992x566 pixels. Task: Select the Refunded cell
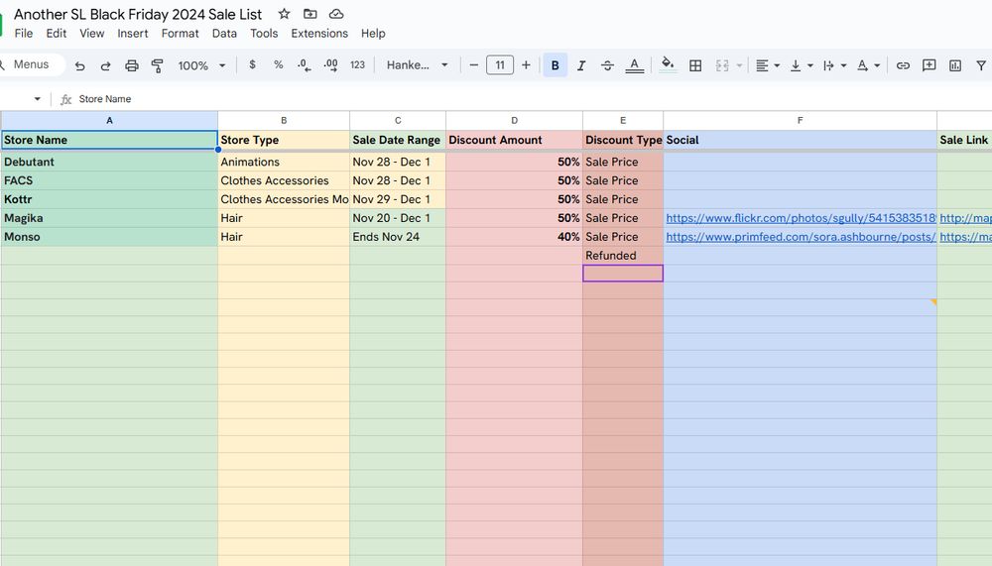point(623,256)
